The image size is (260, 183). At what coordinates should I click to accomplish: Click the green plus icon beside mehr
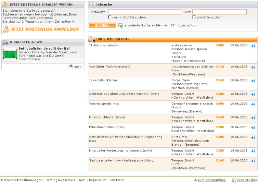pyautogui.click(x=71, y=67)
